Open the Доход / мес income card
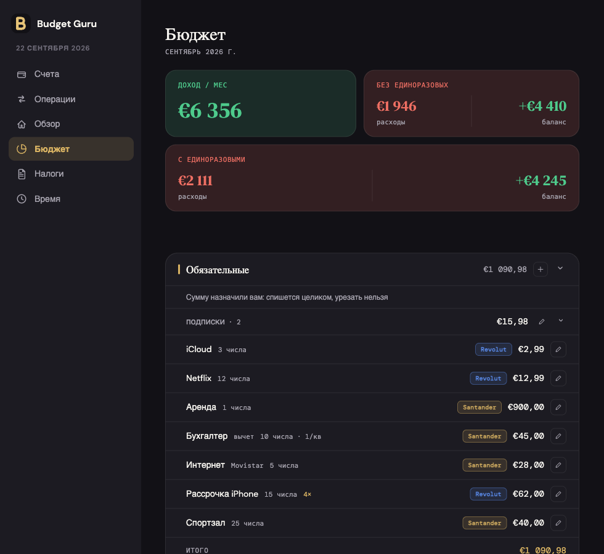Image resolution: width=604 pixels, height=554 pixels. click(261, 103)
